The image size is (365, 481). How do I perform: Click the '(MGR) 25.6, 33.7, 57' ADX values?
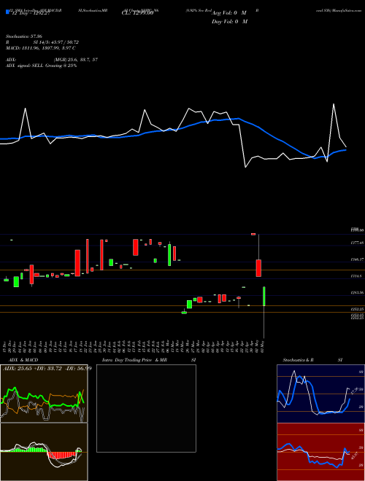click(76, 60)
